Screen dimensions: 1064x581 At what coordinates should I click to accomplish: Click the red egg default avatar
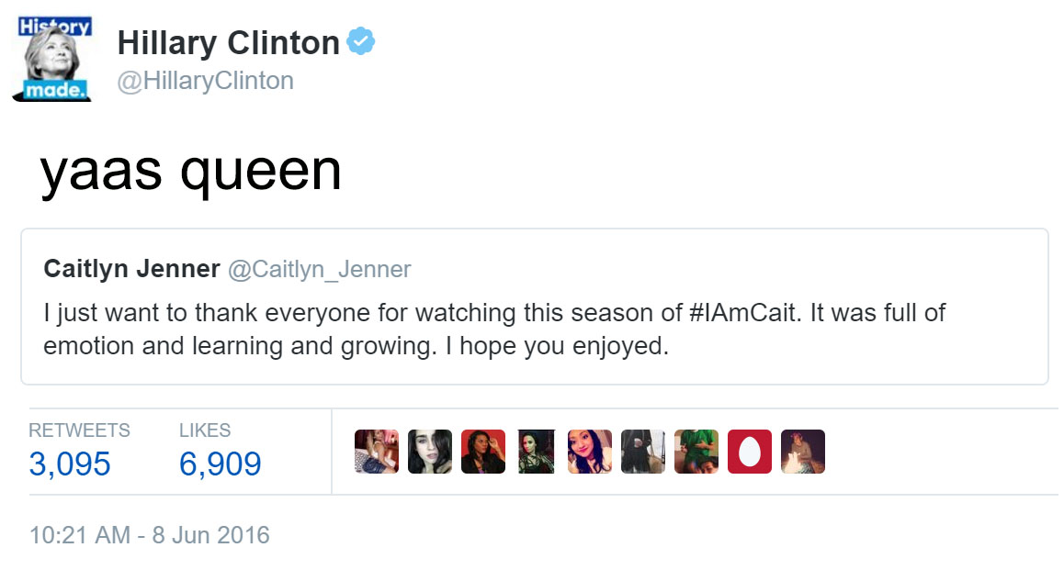pyautogui.click(x=750, y=452)
